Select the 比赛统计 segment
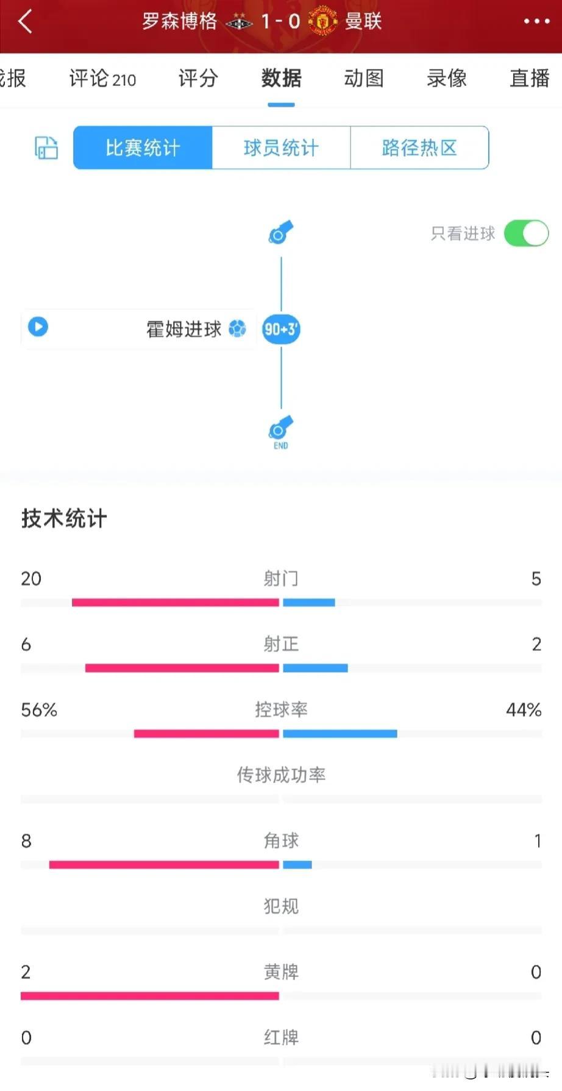 (143, 147)
